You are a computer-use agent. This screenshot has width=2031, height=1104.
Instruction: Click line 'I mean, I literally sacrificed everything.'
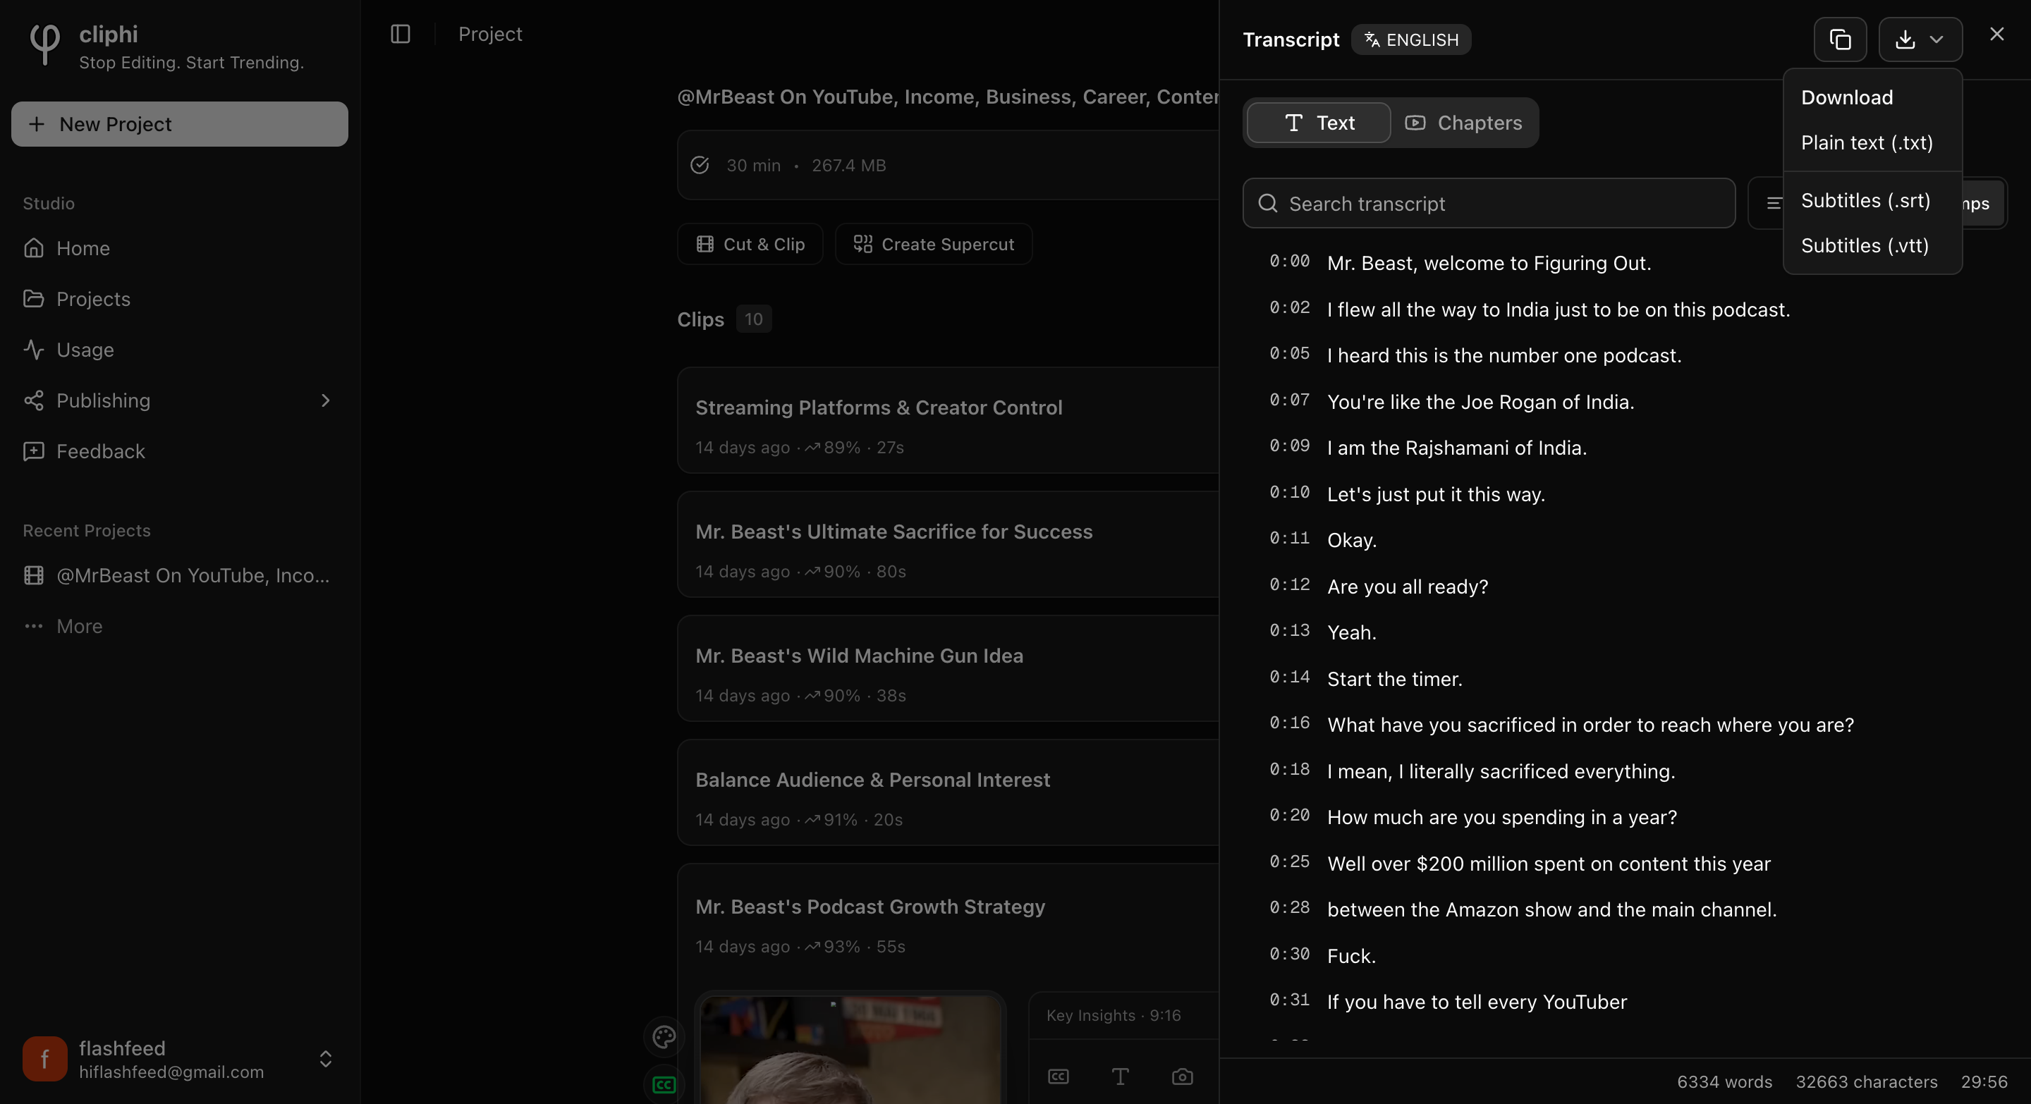click(1501, 771)
